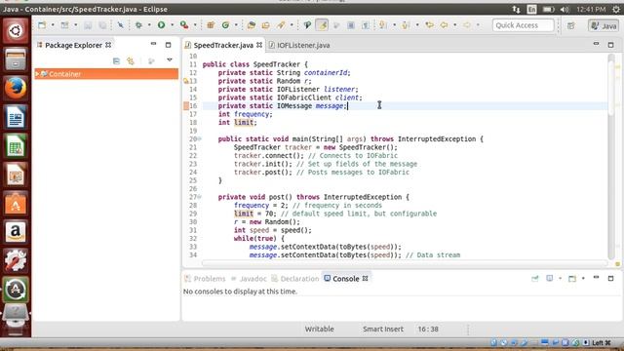Open Amazon from the dock

[16, 232]
